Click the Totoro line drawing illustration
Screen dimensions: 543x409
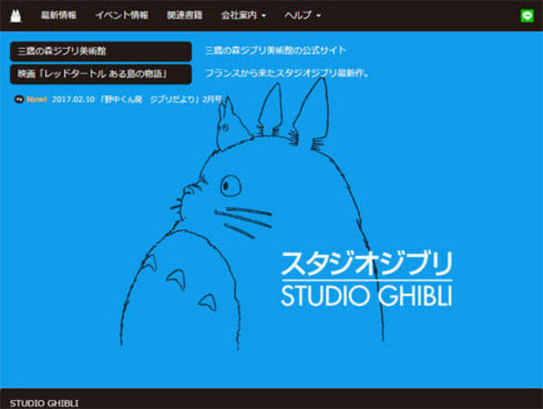252,214
